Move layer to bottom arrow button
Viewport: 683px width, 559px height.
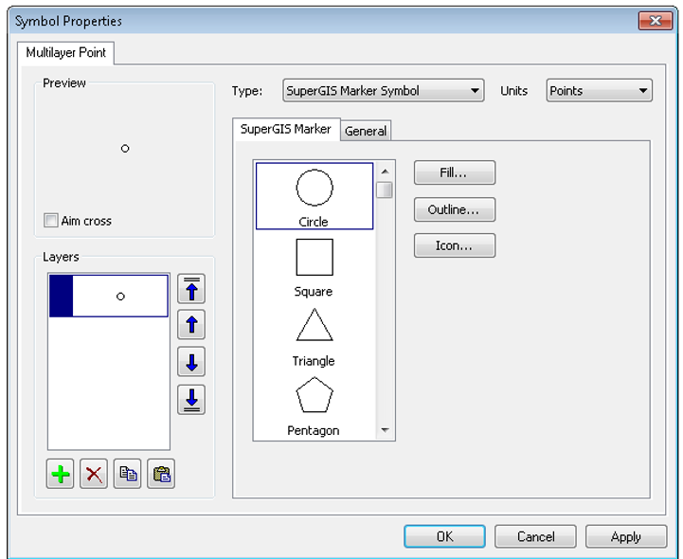coord(191,399)
